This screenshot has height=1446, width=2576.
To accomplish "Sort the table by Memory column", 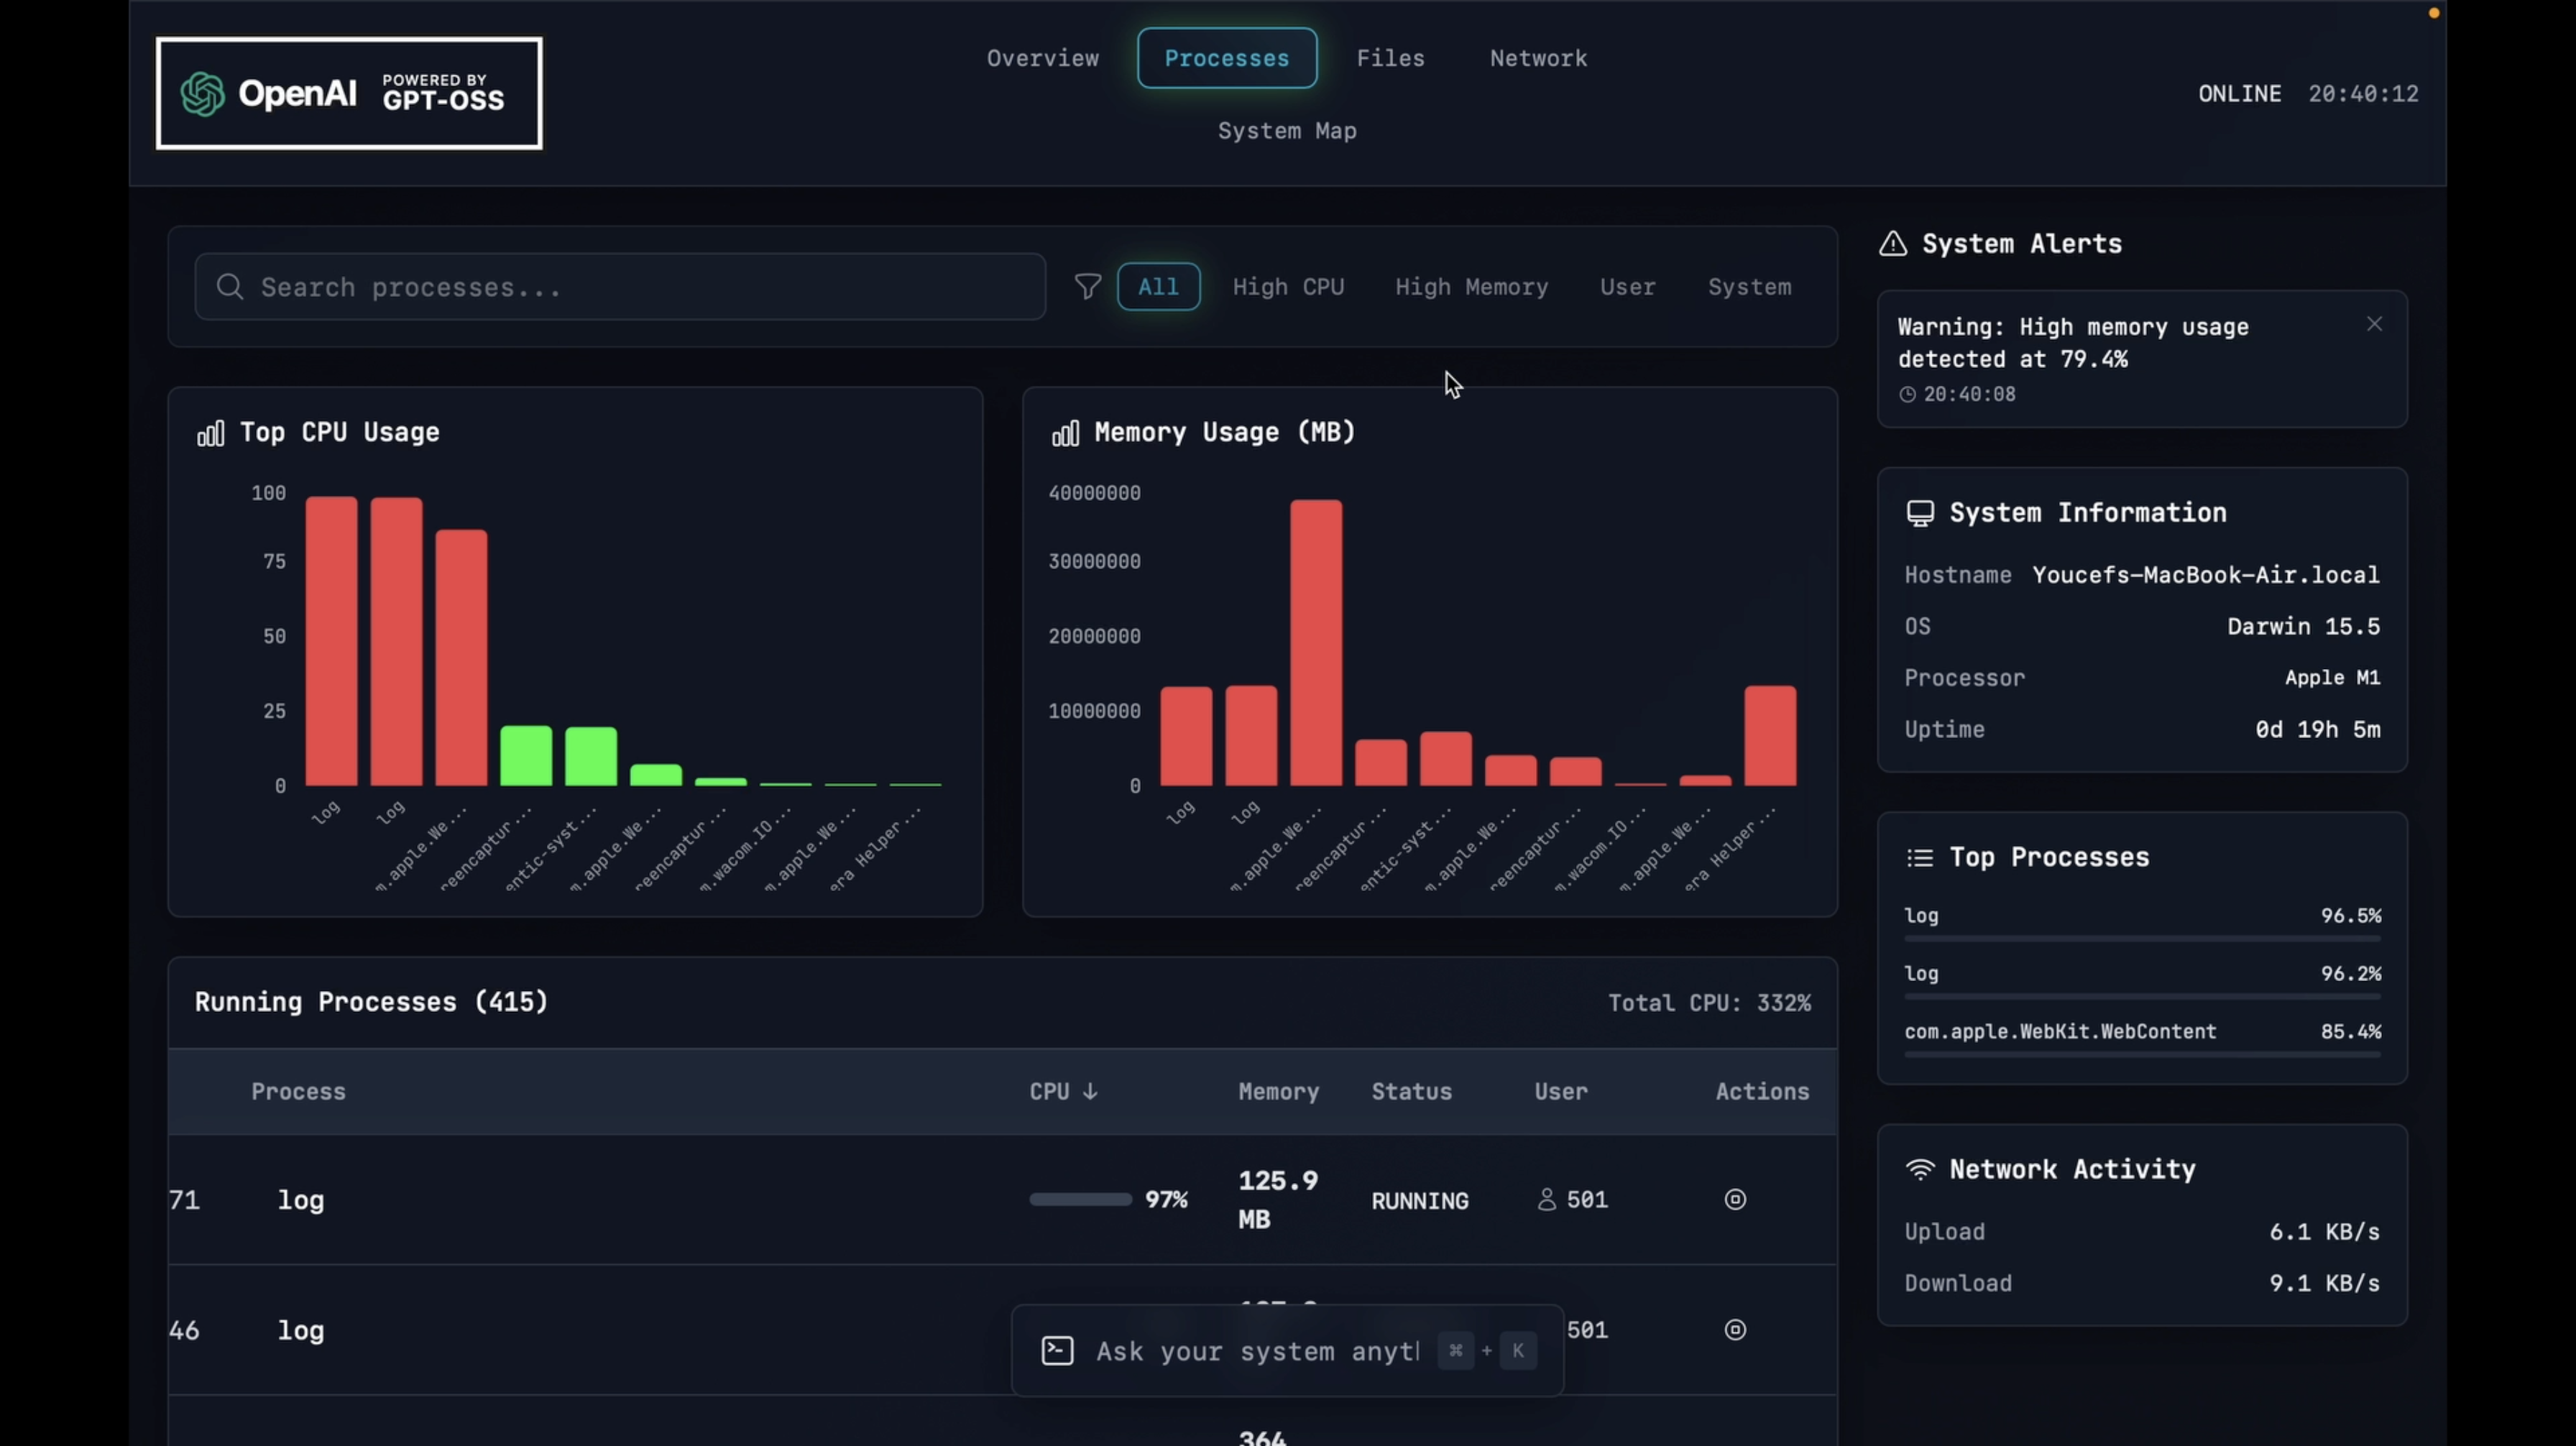I will tap(1278, 1091).
